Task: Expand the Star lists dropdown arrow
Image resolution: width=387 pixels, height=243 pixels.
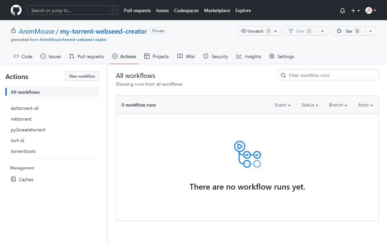Action: pos(370,31)
